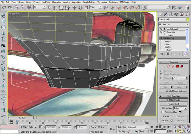Toggle the Auto Key animation mode
The height and width of the screenshot is (134, 191).
pyautogui.click(x=122, y=127)
